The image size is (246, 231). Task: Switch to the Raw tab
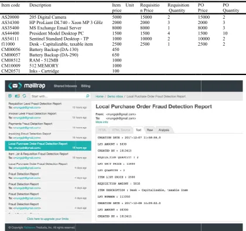pos(150,130)
